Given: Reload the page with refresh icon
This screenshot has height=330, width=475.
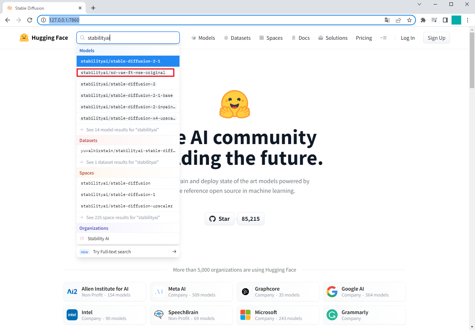Looking at the screenshot, I should pyautogui.click(x=30, y=20).
